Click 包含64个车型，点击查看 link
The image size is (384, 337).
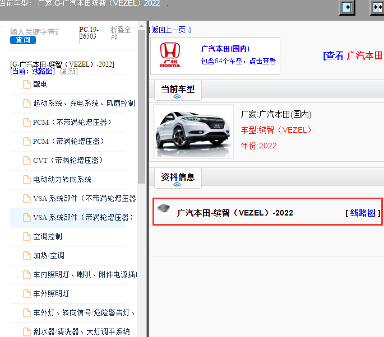(x=238, y=61)
